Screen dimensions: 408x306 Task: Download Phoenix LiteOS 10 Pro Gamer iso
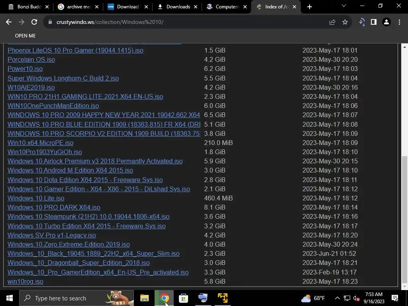point(75,50)
